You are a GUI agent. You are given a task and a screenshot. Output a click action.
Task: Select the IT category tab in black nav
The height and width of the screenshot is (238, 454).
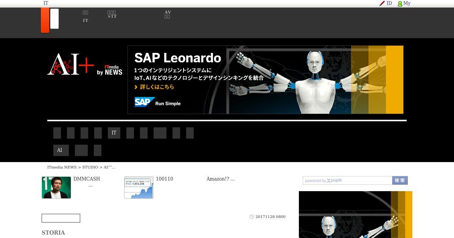[114, 133]
